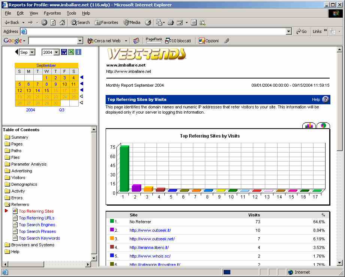Screen dimensions: 345x277
Task: Click the Go button
Action: pyautogui.click(x=302, y=31)
